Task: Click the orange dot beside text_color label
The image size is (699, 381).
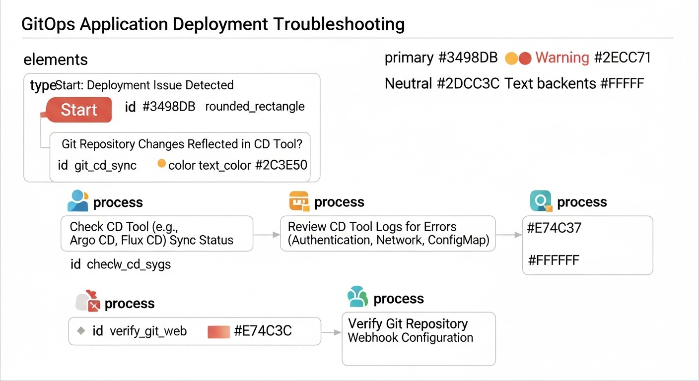Action: pos(162,163)
